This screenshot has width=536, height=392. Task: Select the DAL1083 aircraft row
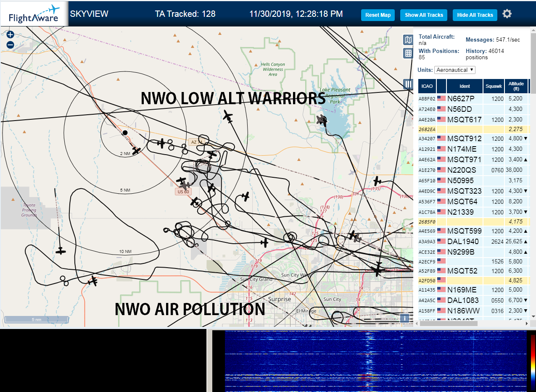pyautogui.click(x=473, y=300)
